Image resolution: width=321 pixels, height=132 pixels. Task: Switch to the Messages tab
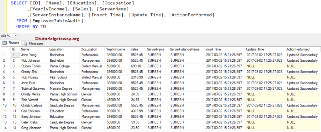33,43
